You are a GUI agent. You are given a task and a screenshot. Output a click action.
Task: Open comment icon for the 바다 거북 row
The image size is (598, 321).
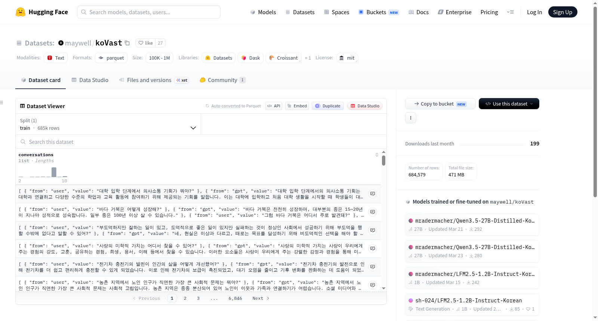coord(373,212)
